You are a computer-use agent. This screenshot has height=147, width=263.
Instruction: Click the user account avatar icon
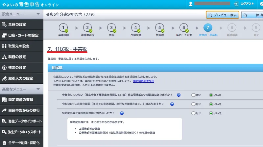191,4
